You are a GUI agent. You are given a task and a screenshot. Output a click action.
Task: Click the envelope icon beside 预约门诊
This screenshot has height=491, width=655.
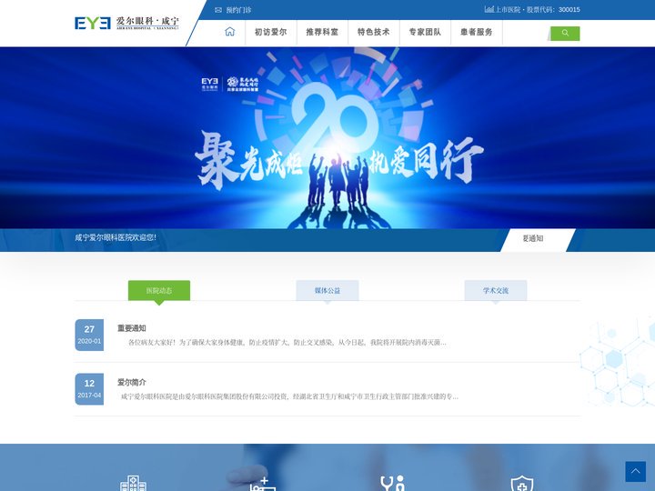(x=218, y=10)
